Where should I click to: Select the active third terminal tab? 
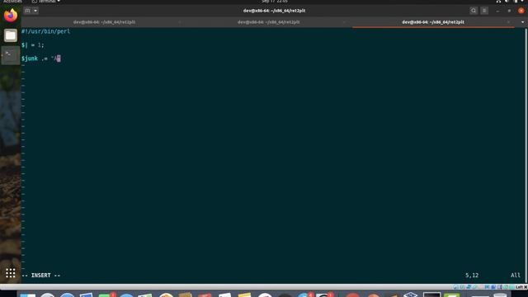(432, 22)
